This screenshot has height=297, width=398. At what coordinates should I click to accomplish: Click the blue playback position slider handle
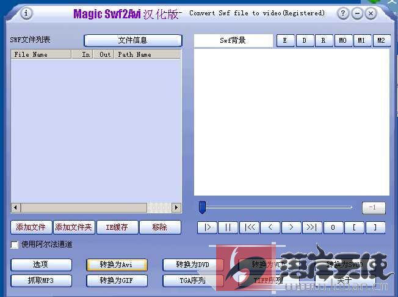tap(202, 208)
